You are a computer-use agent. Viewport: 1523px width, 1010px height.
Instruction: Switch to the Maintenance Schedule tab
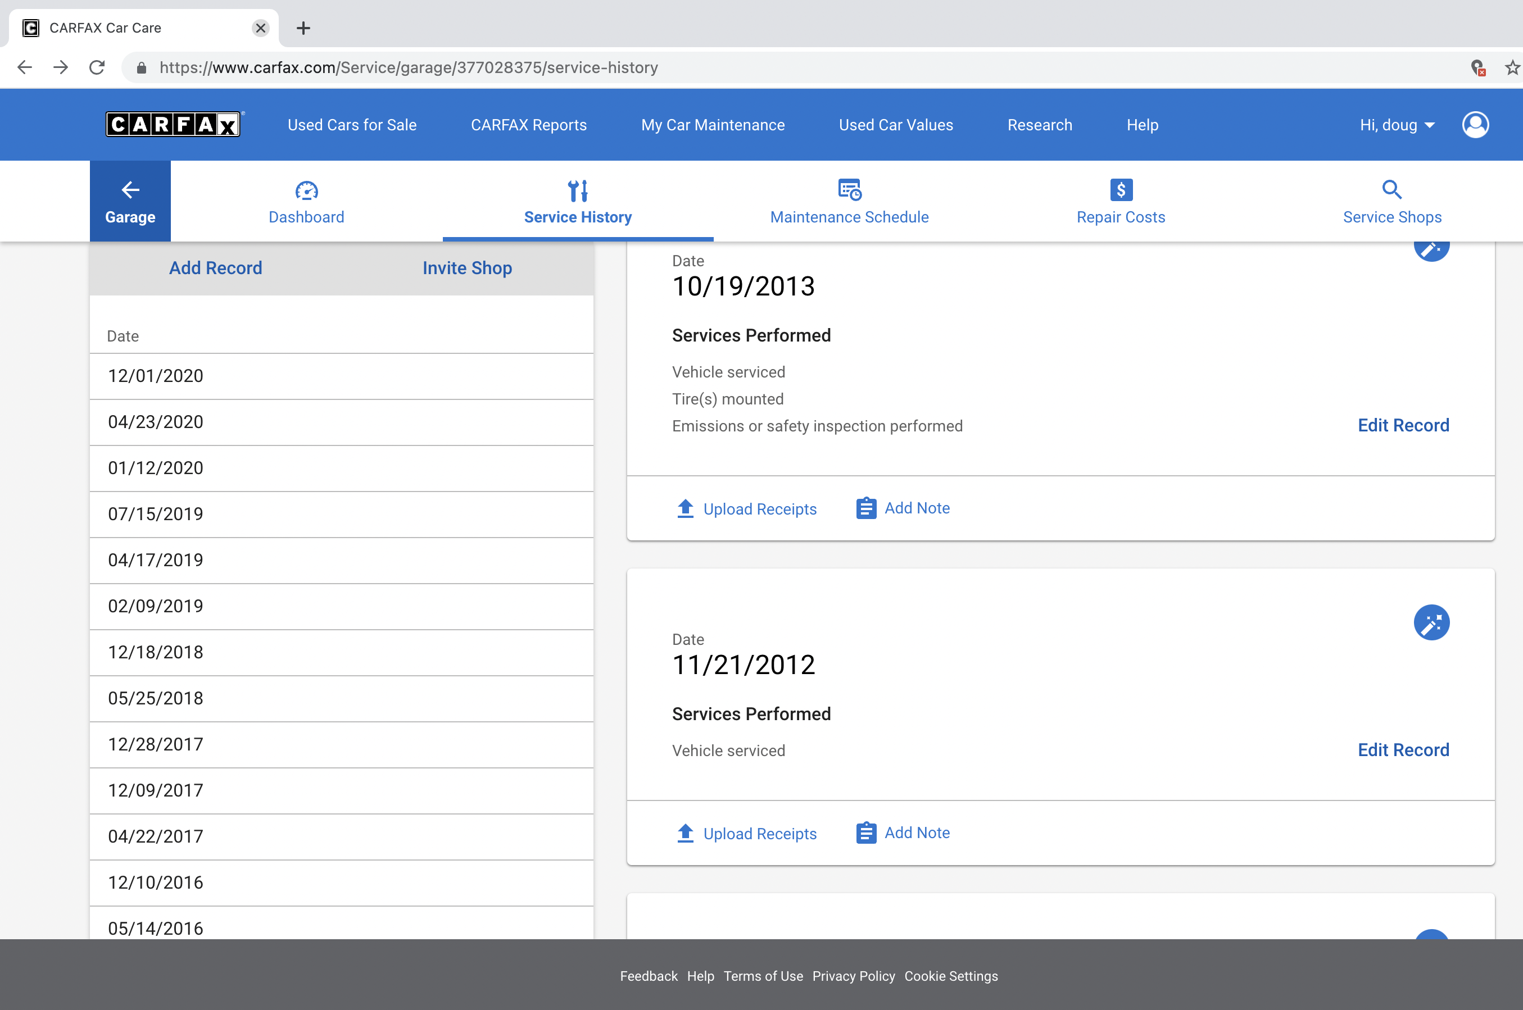(x=849, y=201)
